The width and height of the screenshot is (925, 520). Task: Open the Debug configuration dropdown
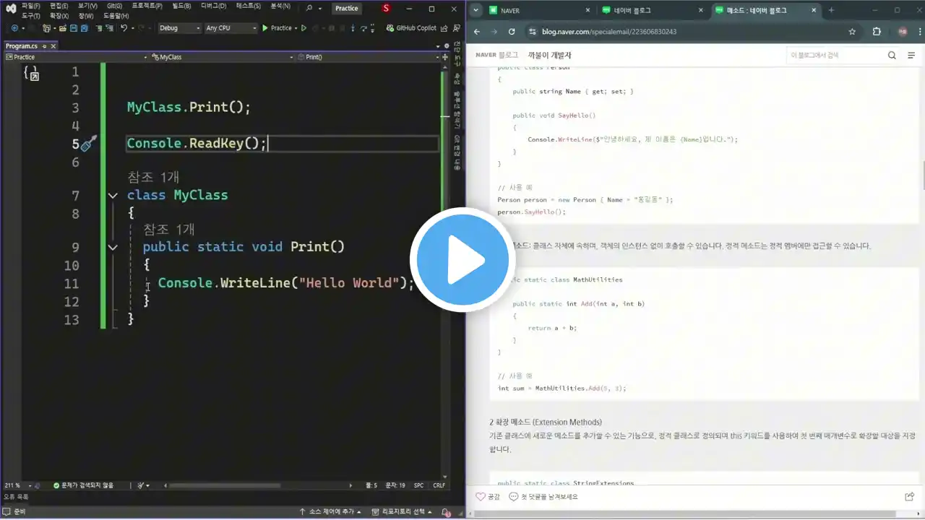pyautogui.click(x=179, y=28)
